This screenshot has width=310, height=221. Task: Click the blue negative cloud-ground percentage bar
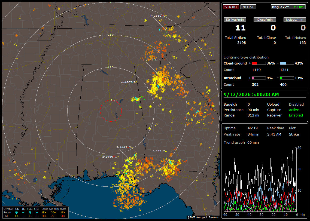point(287,63)
